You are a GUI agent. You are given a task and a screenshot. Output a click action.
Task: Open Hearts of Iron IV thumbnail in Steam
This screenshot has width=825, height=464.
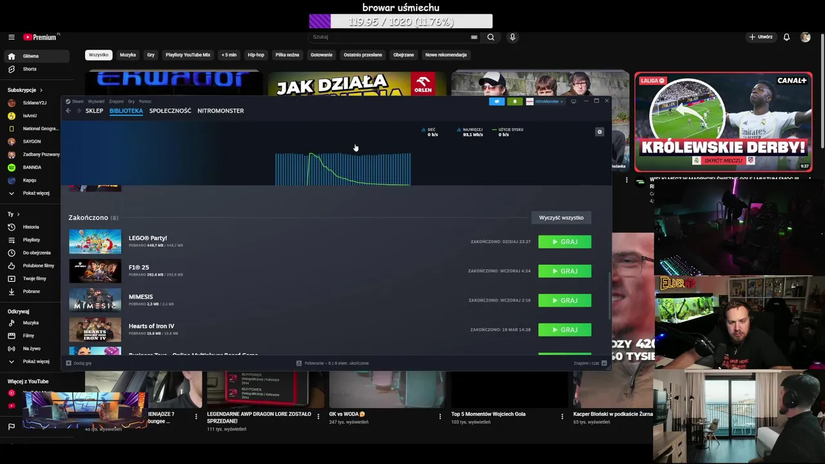[95, 330]
